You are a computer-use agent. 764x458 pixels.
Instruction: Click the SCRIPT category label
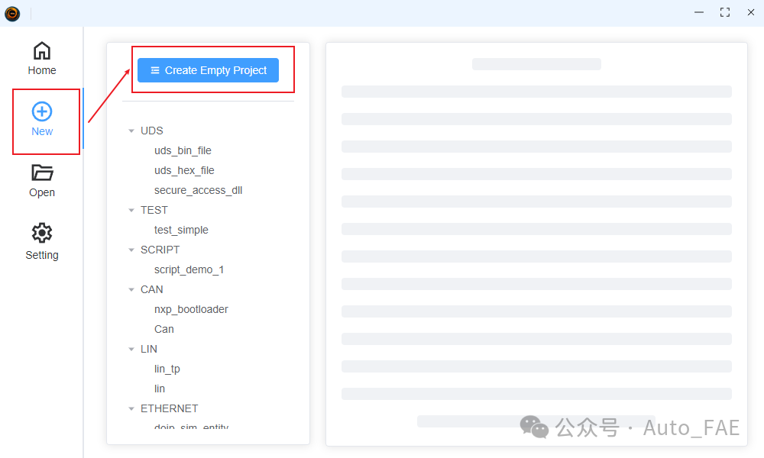160,250
